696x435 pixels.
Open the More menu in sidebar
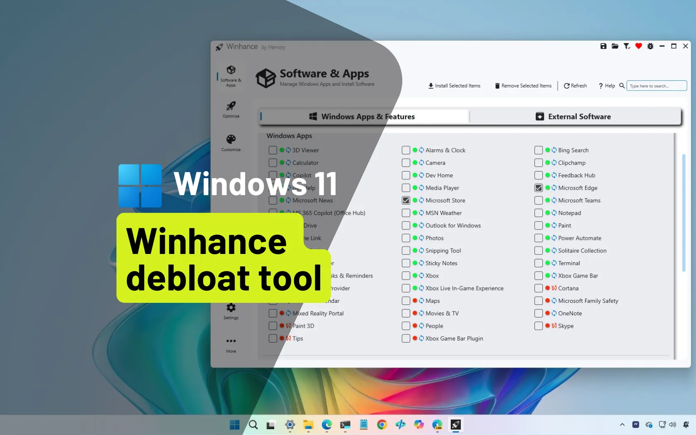pos(231,345)
